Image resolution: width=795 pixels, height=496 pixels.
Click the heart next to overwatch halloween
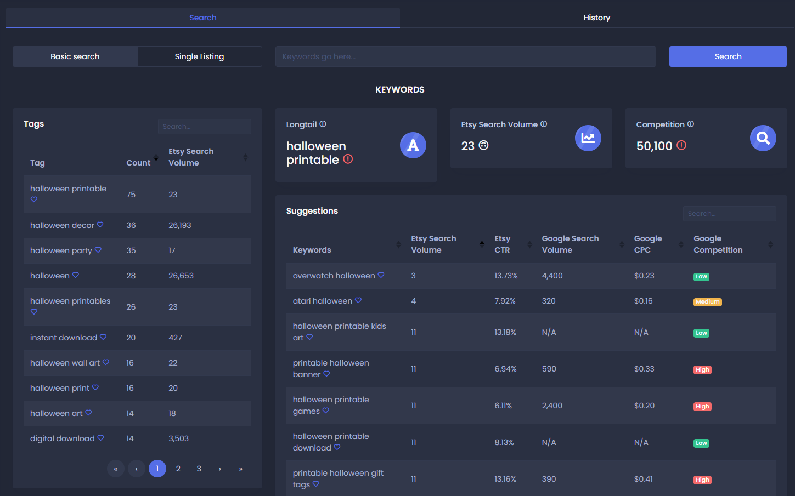(x=381, y=275)
